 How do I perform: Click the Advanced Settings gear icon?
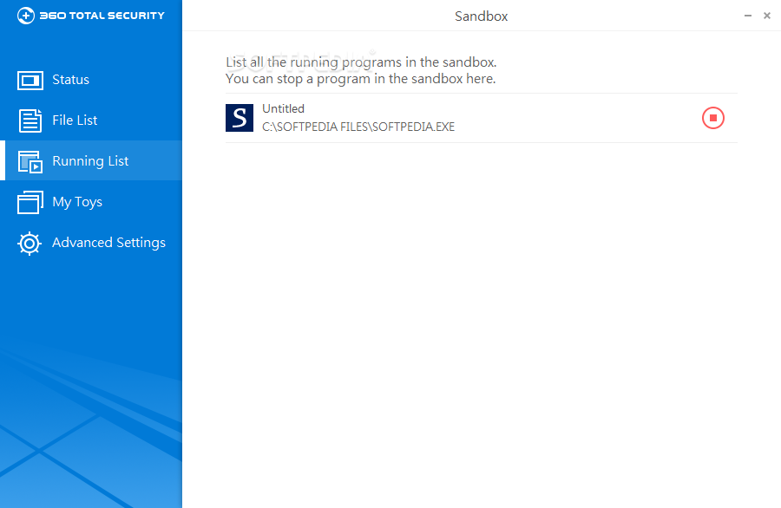(30, 244)
